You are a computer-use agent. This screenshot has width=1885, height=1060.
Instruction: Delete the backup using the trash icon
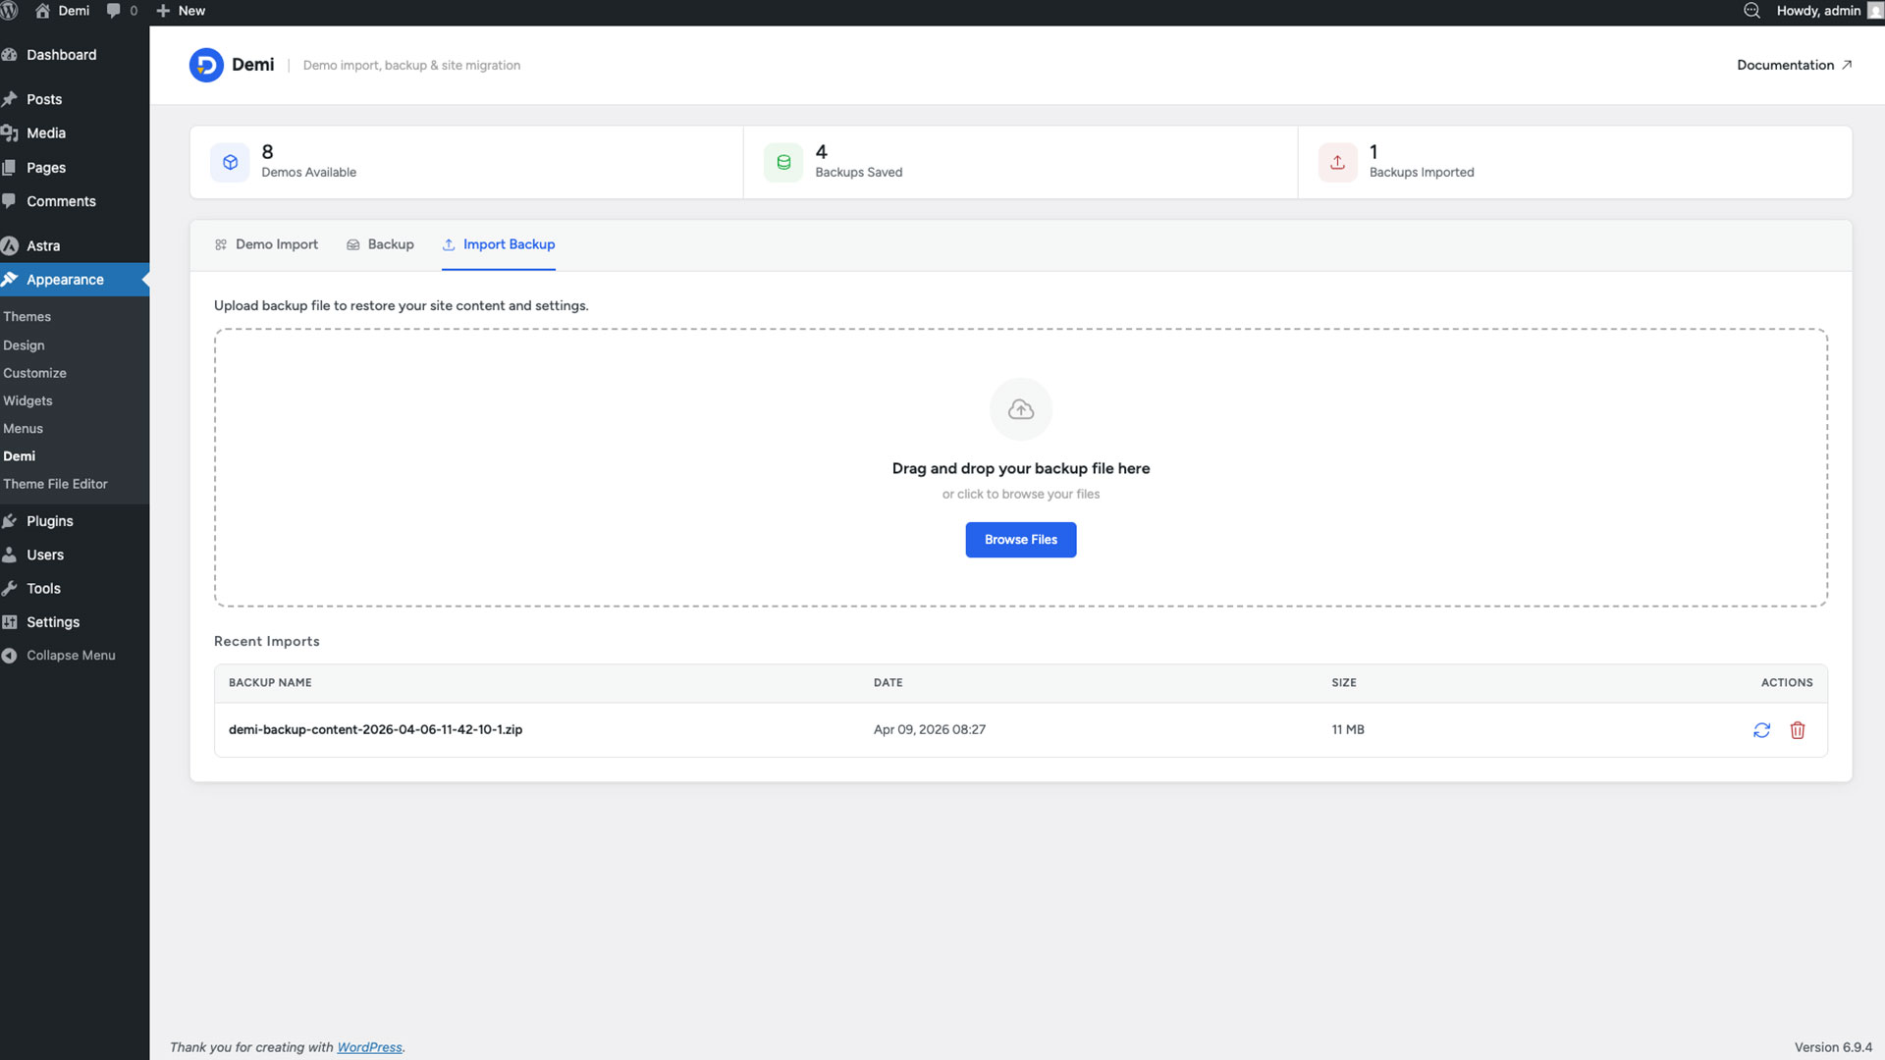1798,730
